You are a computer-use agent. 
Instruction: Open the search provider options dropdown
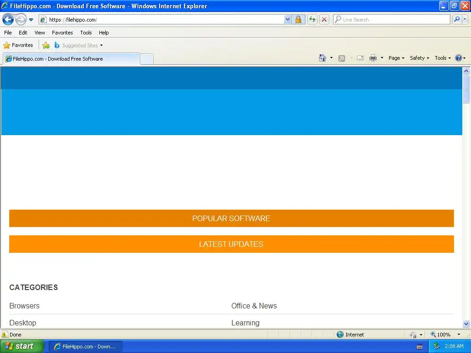pyautogui.click(x=465, y=19)
